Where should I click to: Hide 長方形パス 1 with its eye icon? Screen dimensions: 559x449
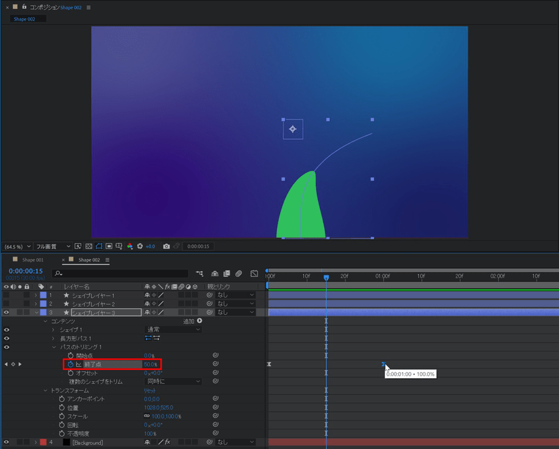(6, 338)
